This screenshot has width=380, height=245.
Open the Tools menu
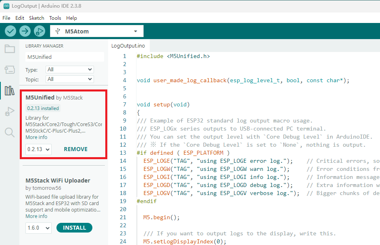pos(55,18)
